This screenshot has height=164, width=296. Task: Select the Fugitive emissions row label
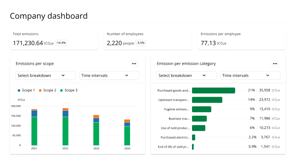[x=176, y=109]
